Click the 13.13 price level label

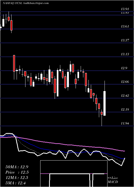click(125, 54)
